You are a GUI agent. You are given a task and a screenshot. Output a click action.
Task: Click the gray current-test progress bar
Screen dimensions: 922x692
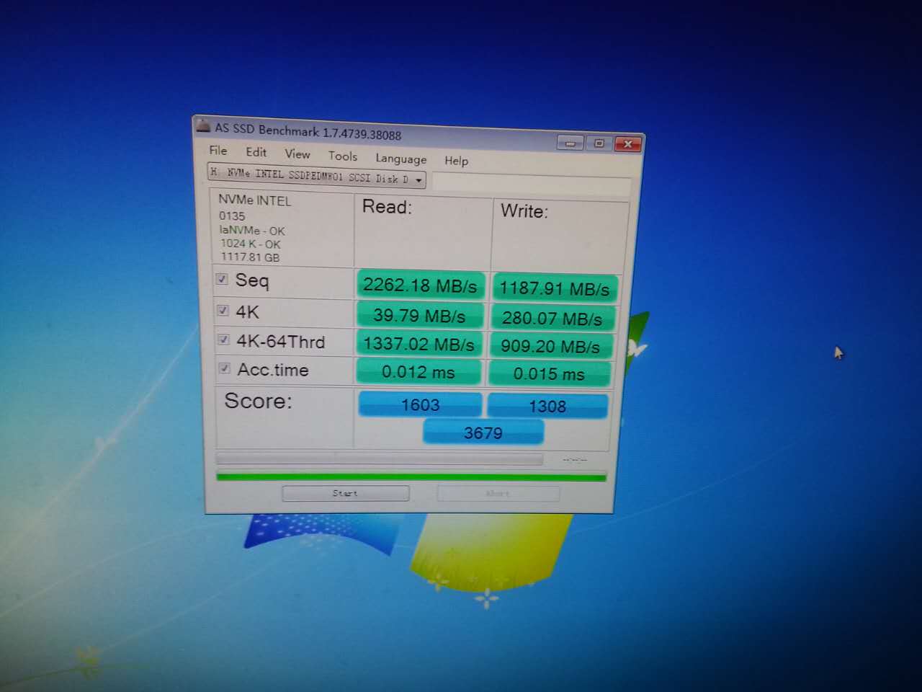379,458
